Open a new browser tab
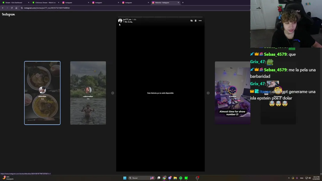This screenshot has height=181, width=322. (x=183, y=3)
